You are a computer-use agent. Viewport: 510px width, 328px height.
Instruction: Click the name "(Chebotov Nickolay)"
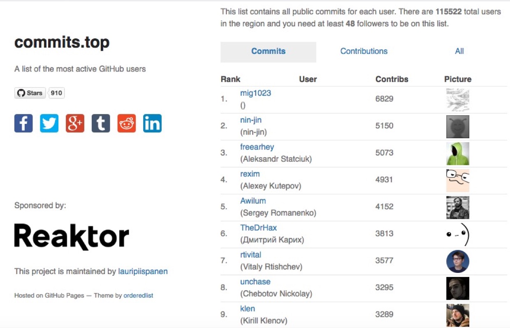[x=276, y=294]
